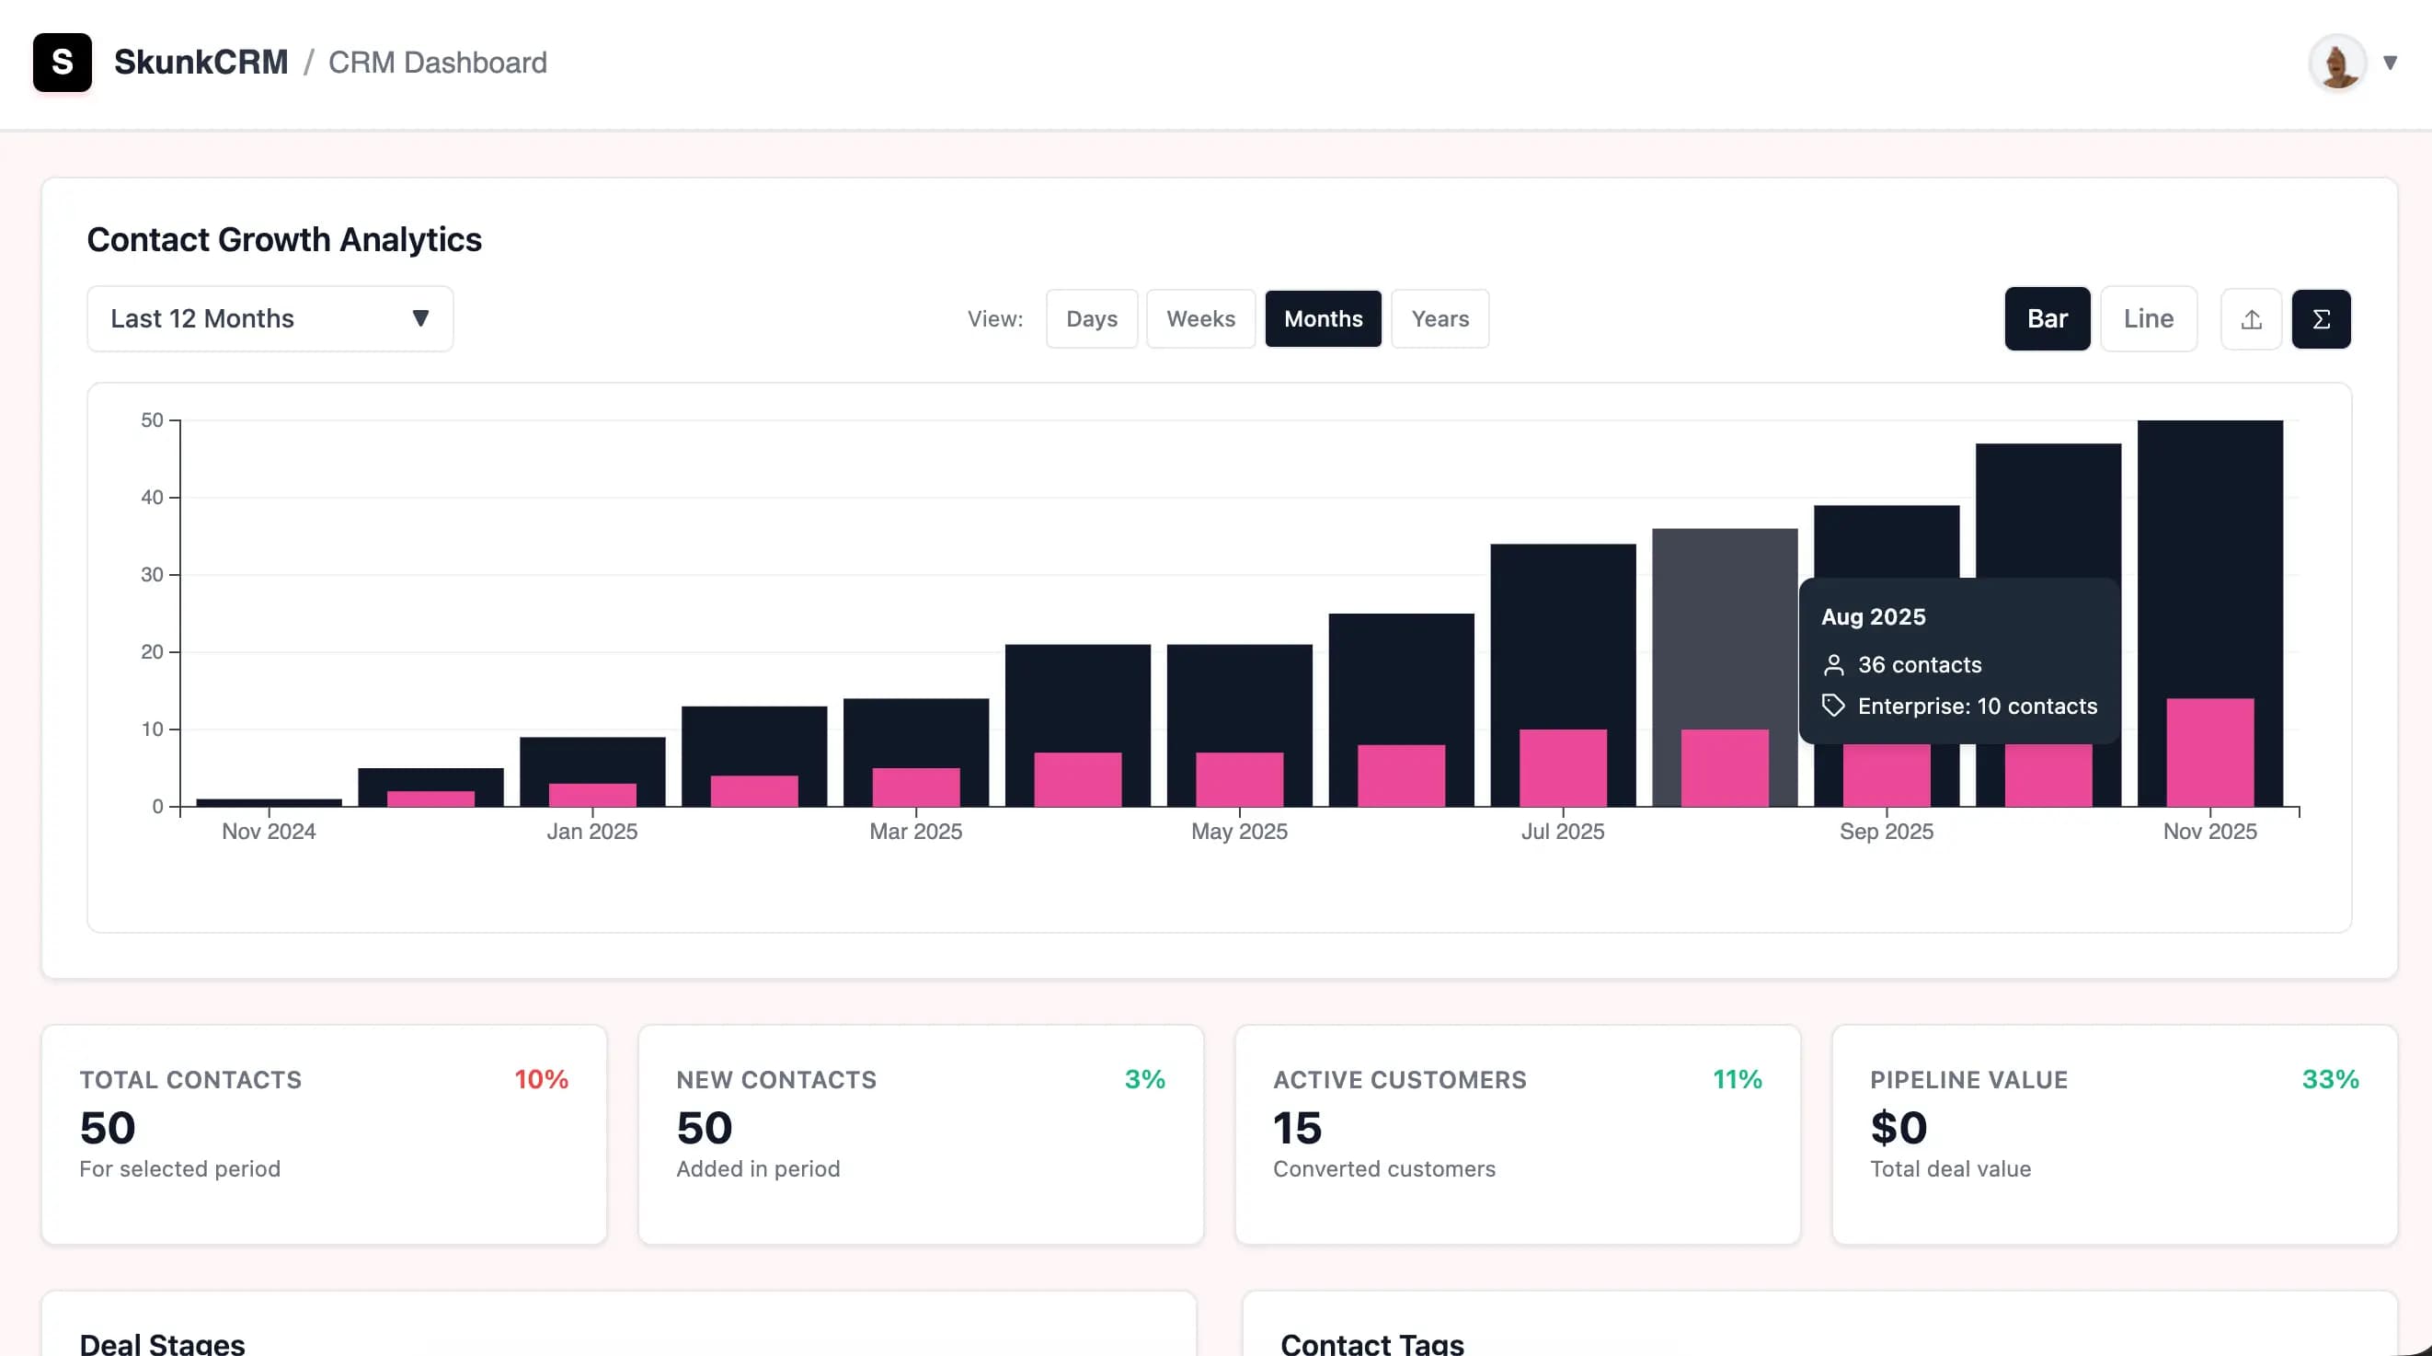Click the dropdown triangle inside timeframe selector
This screenshot has width=2432, height=1356.
point(421,318)
